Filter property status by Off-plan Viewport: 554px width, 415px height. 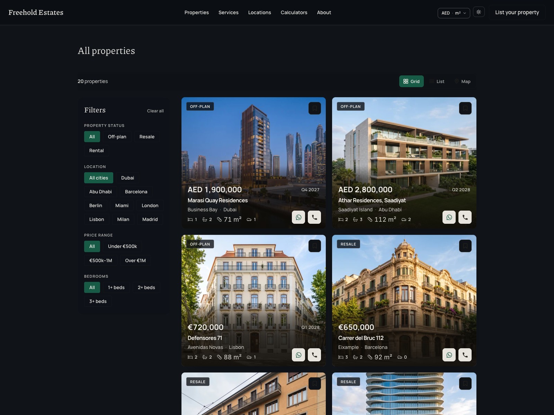pyautogui.click(x=117, y=137)
